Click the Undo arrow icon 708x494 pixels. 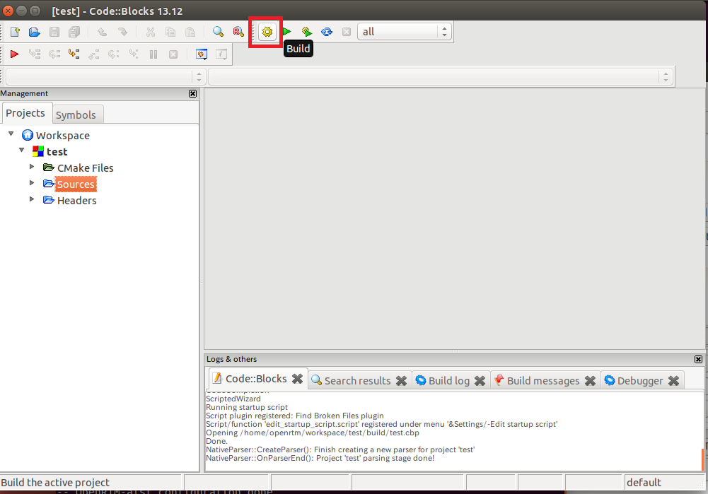102,32
